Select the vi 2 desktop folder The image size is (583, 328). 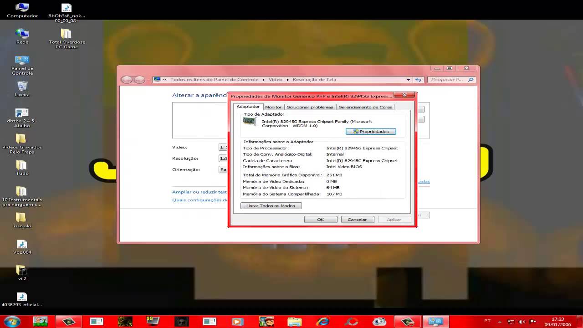[x=22, y=272]
